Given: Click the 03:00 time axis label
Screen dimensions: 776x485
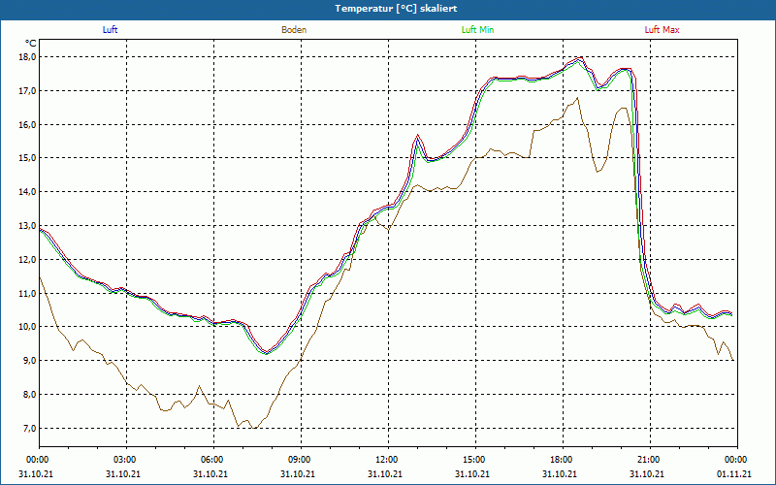Looking at the screenshot, I should coord(126,460).
